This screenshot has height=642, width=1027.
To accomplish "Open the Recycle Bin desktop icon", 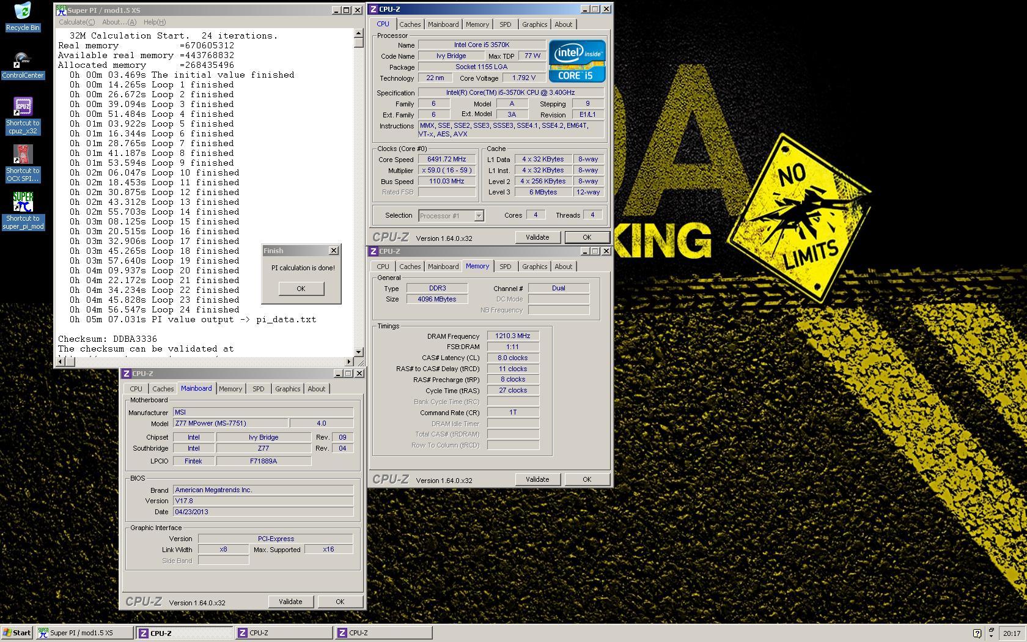I will click(x=23, y=17).
